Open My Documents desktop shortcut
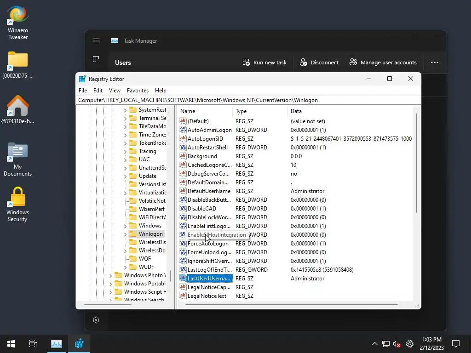The height and width of the screenshot is (353, 471). tap(18, 159)
